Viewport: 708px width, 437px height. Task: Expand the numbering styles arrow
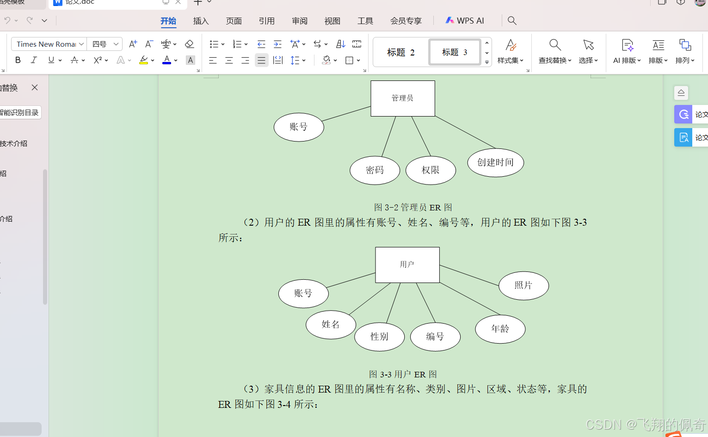coord(246,44)
